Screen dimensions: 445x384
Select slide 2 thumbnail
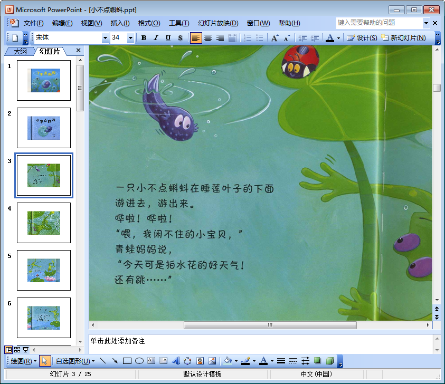(x=44, y=128)
